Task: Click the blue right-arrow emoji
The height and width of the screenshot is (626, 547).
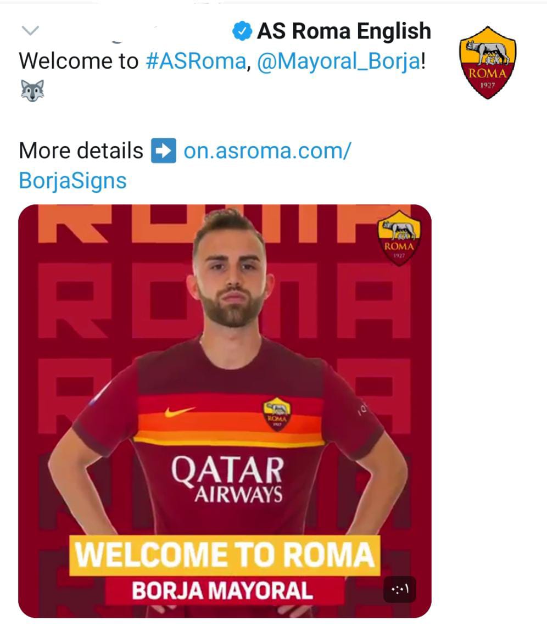Action: 163,150
